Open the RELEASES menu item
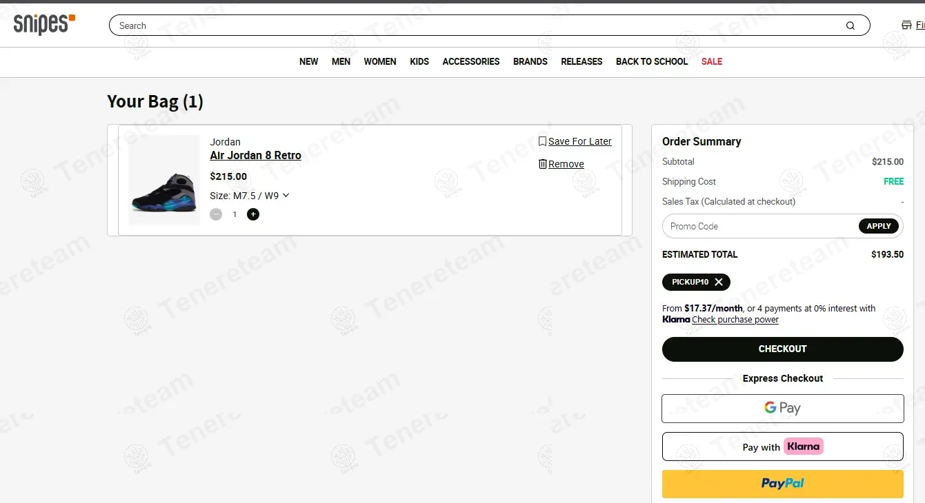The width and height of the screenshot is (925, 503). (581, 61)
